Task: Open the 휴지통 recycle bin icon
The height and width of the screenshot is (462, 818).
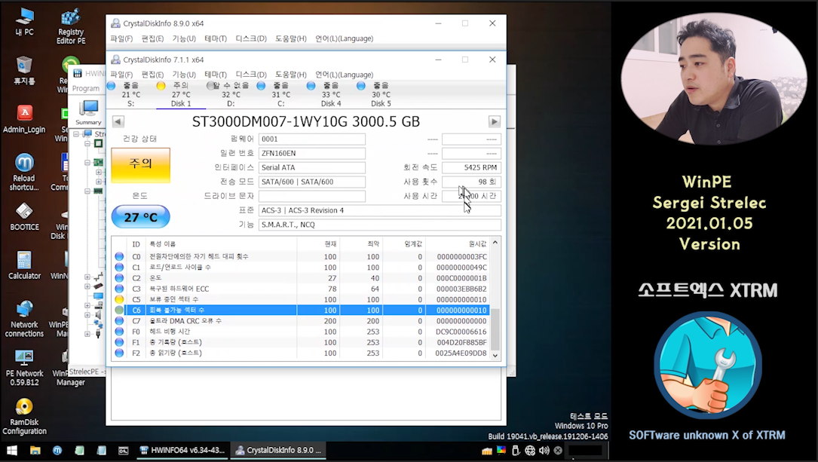Action: [x=24, y=71]
